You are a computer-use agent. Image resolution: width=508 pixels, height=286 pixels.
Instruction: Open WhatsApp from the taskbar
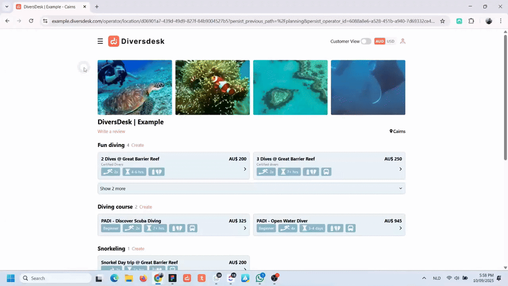260,278
